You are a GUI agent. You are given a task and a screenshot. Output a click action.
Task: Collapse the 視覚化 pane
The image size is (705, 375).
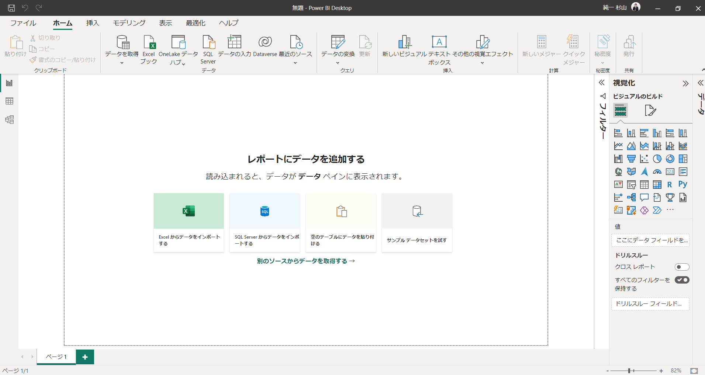(685, 83)
